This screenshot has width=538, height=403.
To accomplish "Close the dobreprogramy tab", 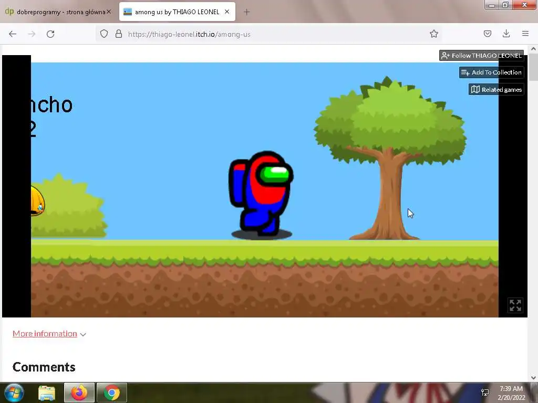I will pos(109,12).
